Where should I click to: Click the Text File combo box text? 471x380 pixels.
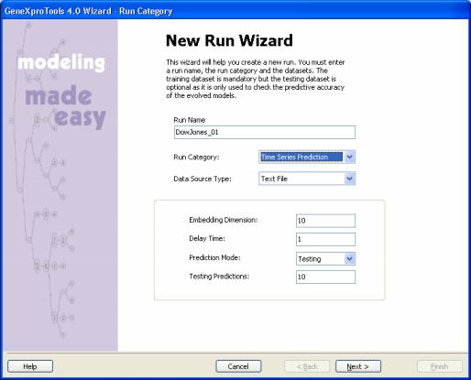(x=274, y=179)
